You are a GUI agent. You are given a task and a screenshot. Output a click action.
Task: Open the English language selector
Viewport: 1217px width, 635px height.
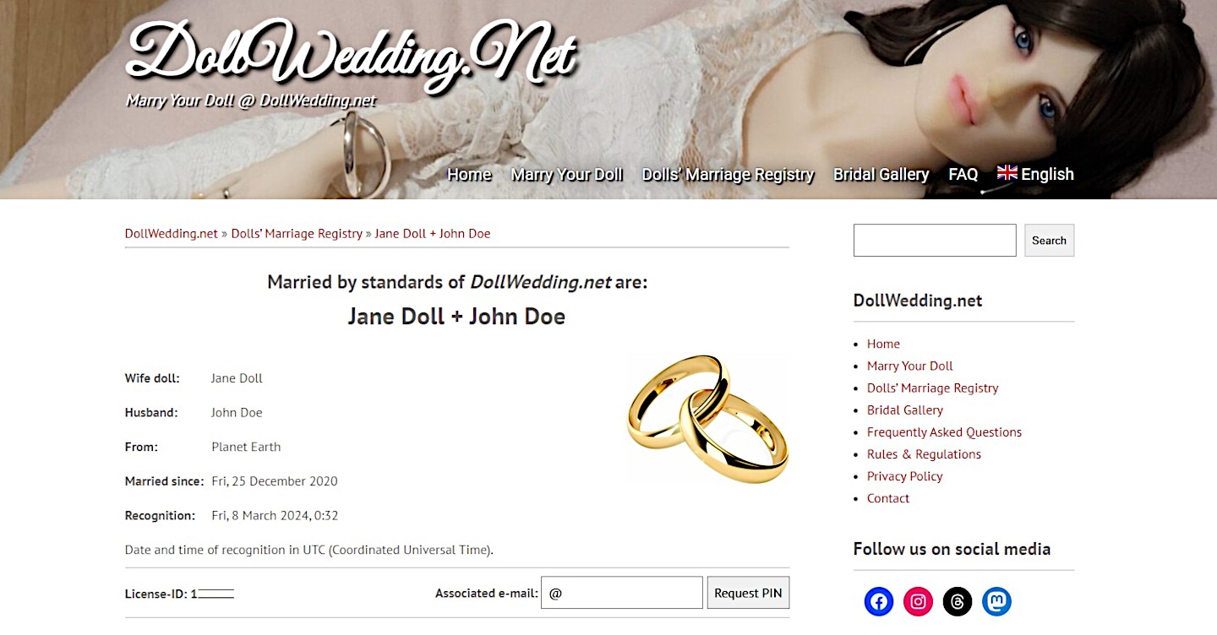[x=1035, y=174]
